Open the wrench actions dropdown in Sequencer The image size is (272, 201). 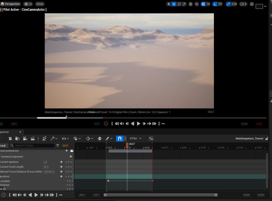point(54,138)
